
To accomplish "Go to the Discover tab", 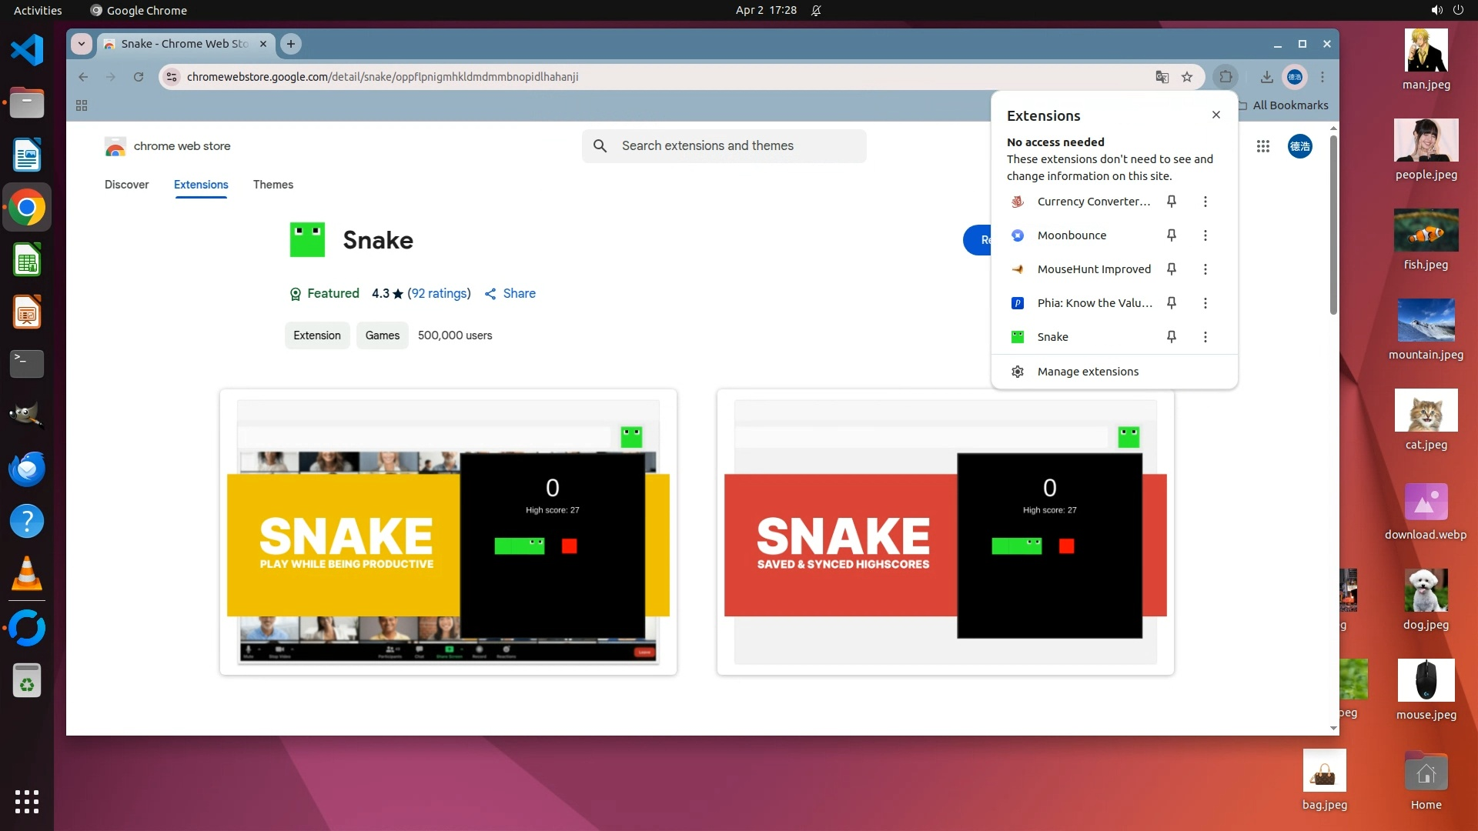I will point(127,185).
